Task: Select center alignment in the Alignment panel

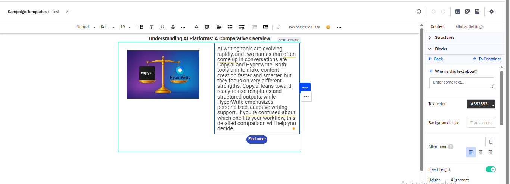Action: pyautogui.click(x=481, y=152)
